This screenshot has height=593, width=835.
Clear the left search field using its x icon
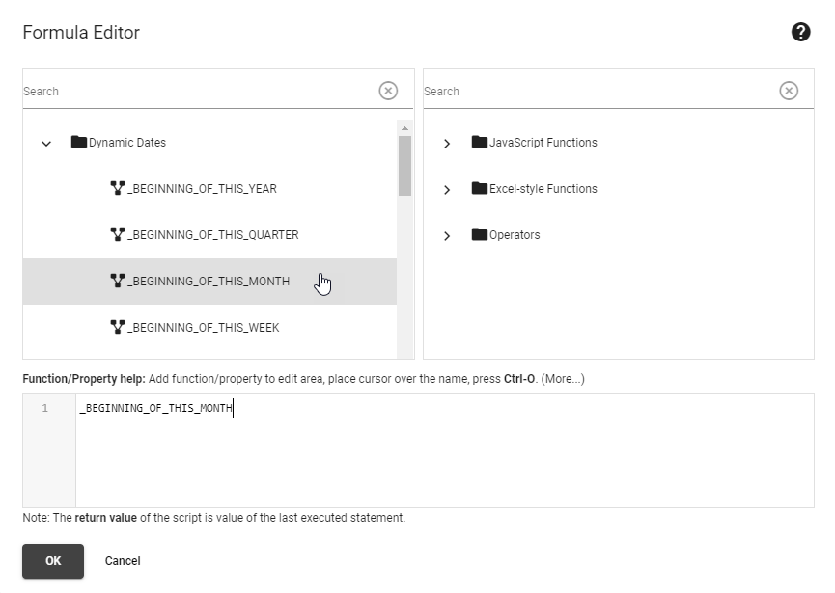click(388, 90)
